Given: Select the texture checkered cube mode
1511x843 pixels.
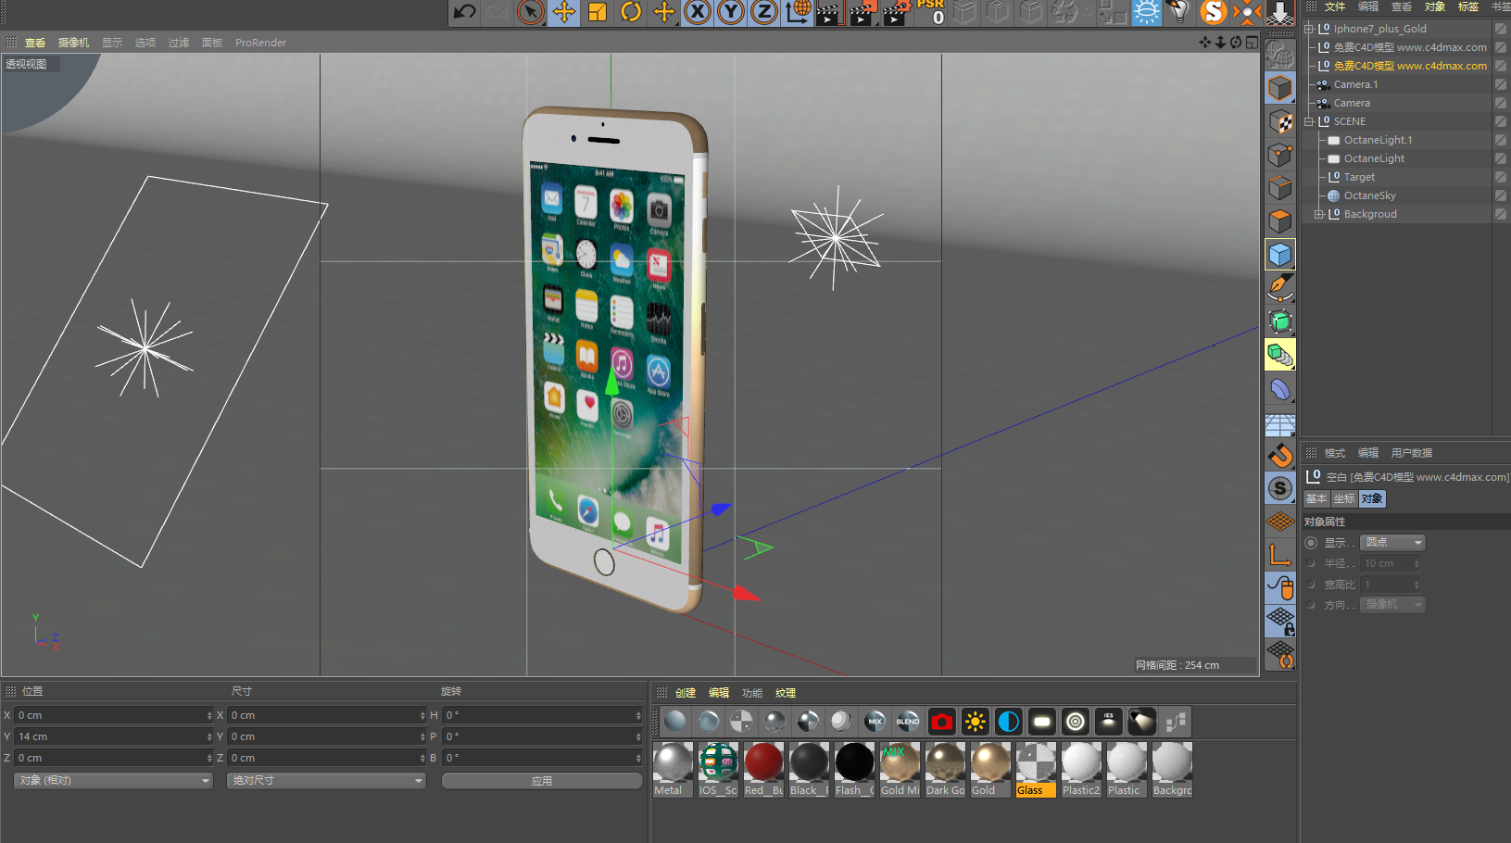Looking at the screenshot, I should [x=1280, y=121].
